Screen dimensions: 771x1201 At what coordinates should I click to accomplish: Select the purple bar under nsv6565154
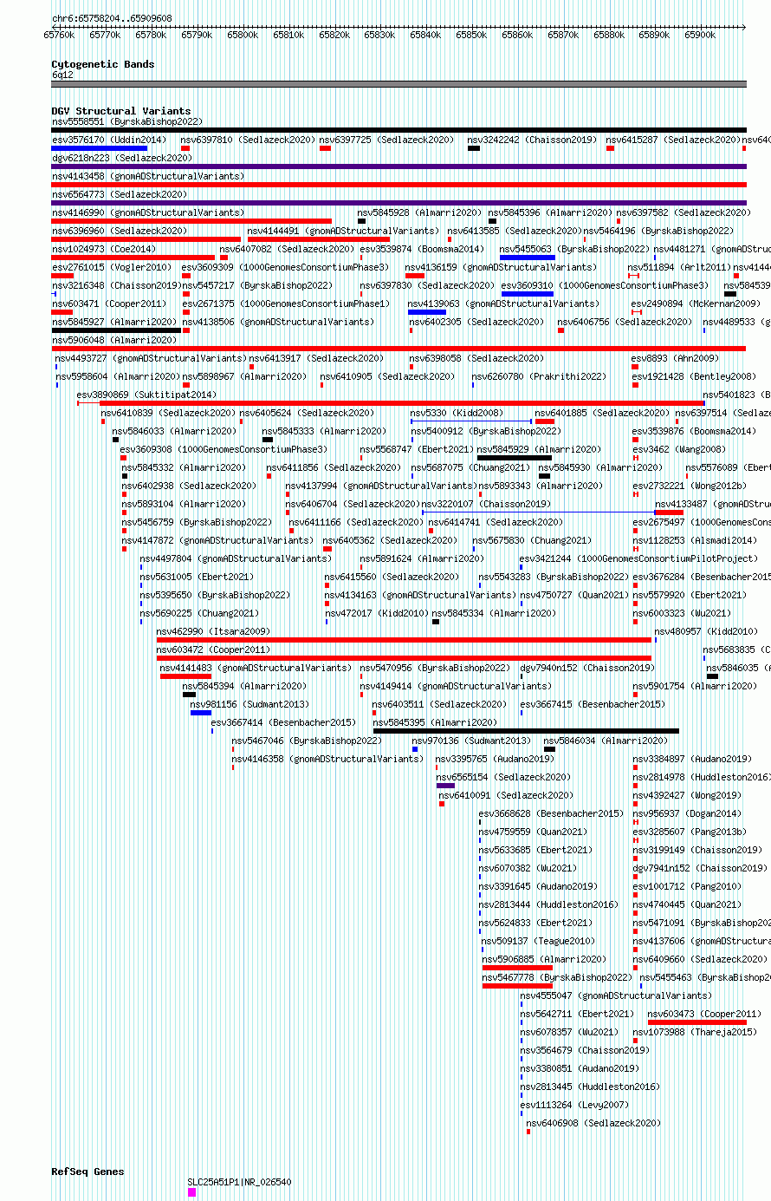[x=445, y=786]
